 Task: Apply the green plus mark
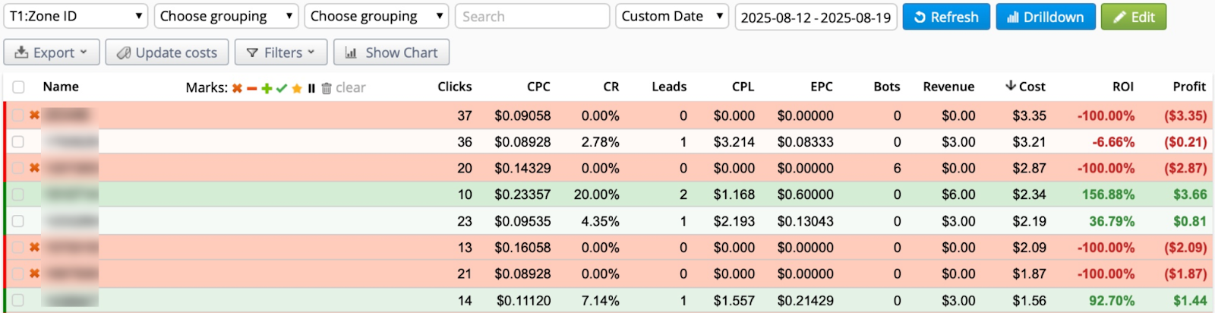point(267,88)
